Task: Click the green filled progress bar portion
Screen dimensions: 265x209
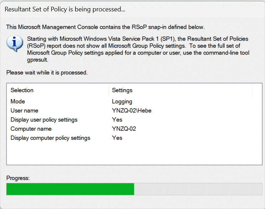Action: click(x=70, y=189)
